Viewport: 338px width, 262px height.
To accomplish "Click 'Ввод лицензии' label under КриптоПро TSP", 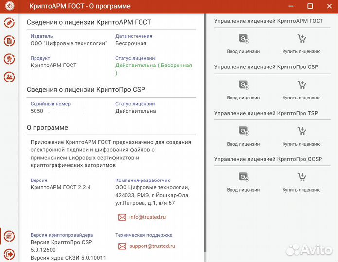I will pyautogui.click(x=243, y=144).
